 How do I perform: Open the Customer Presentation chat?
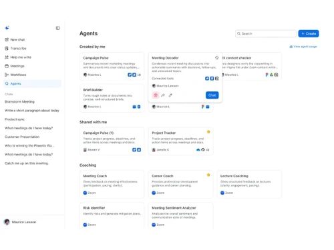(22, 137)
